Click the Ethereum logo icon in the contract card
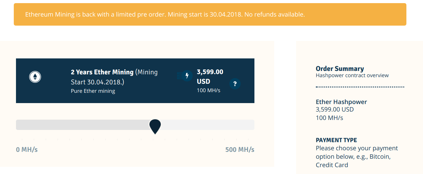423x174 pixels. (x=35, y=77)
